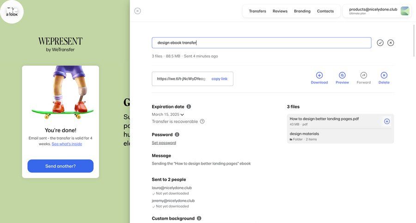Download How to design better landing pages.pdf
Viewport: 416px width, 223px height.
click(387, 121)
